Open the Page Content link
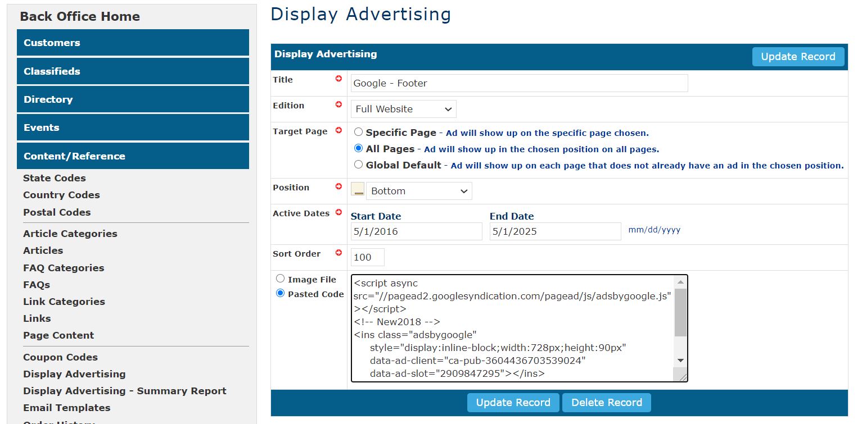The image size is (862, 424). pyautogui.click(x=58, y=335)
